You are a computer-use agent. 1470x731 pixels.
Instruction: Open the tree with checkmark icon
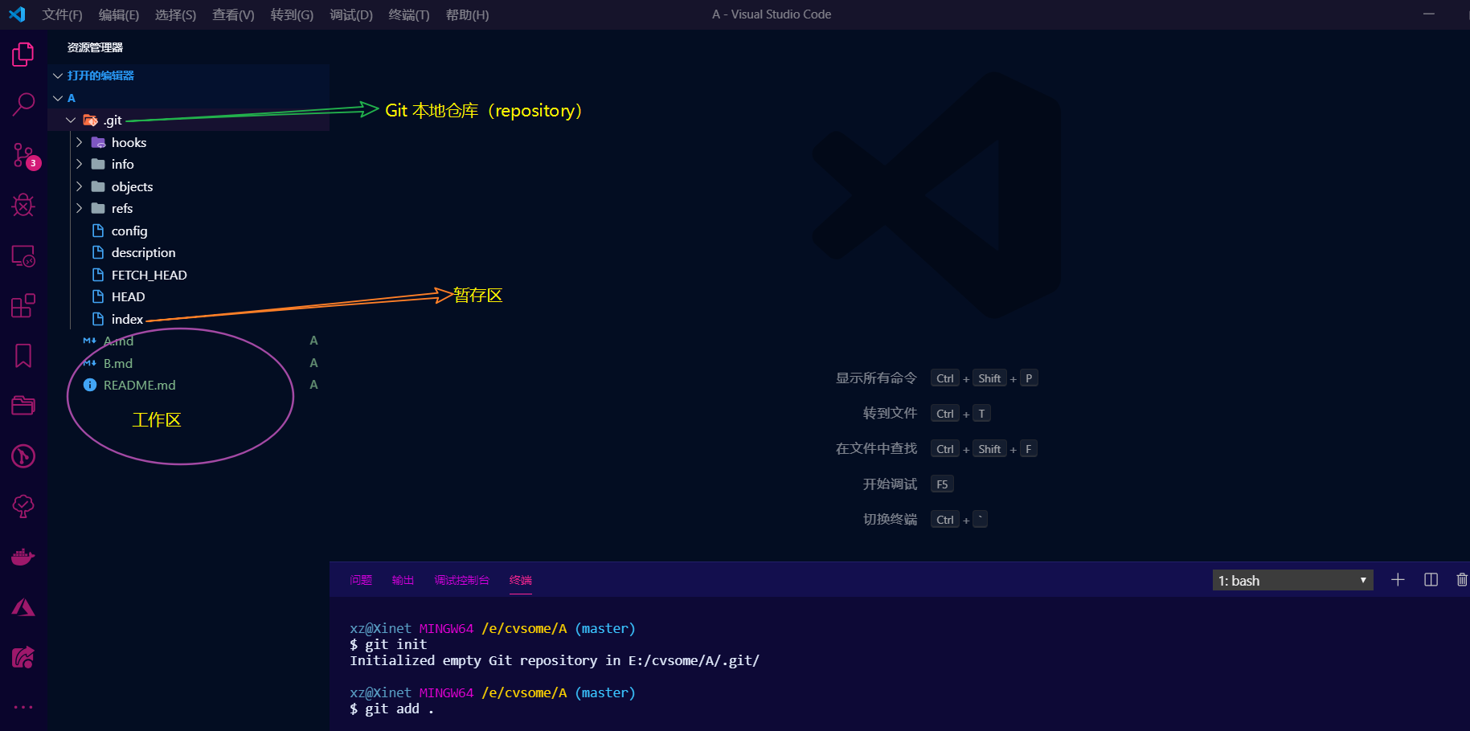[x=23, y=506]
